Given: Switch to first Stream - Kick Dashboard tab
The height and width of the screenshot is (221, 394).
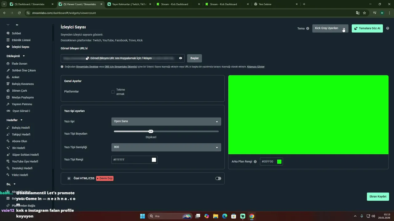Looking at the screenshot, I should pyautogui.click(x=179, y=4).
